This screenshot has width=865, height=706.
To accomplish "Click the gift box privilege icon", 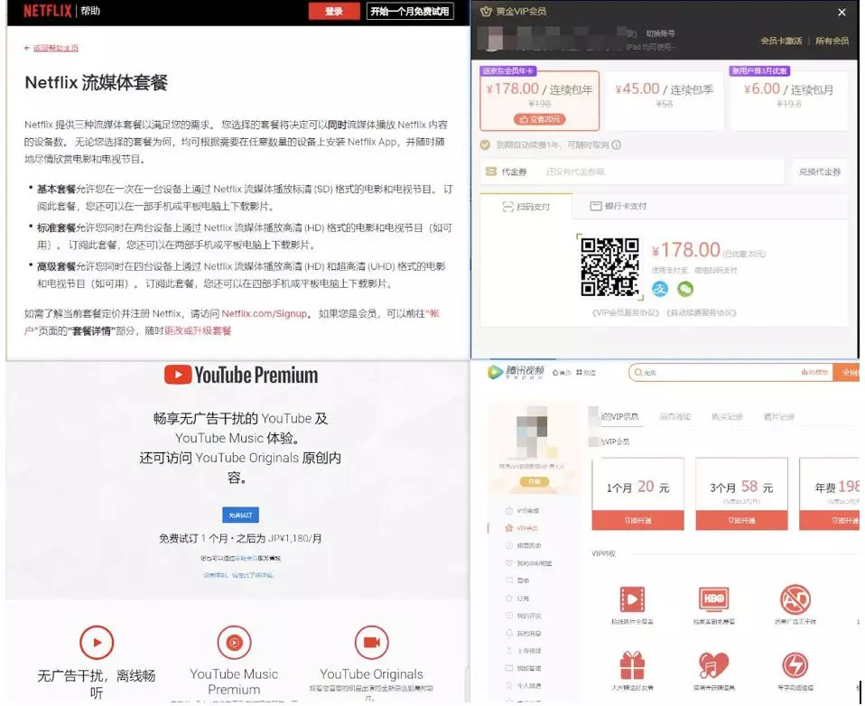I will click(632, 665).
